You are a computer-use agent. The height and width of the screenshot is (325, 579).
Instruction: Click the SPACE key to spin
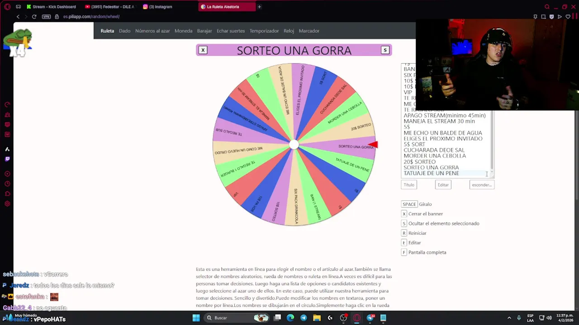409,204
